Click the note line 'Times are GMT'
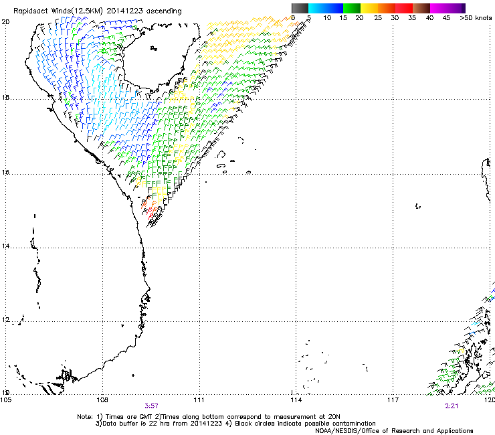Viewport: 495px width, 435px height. (128, 417)
